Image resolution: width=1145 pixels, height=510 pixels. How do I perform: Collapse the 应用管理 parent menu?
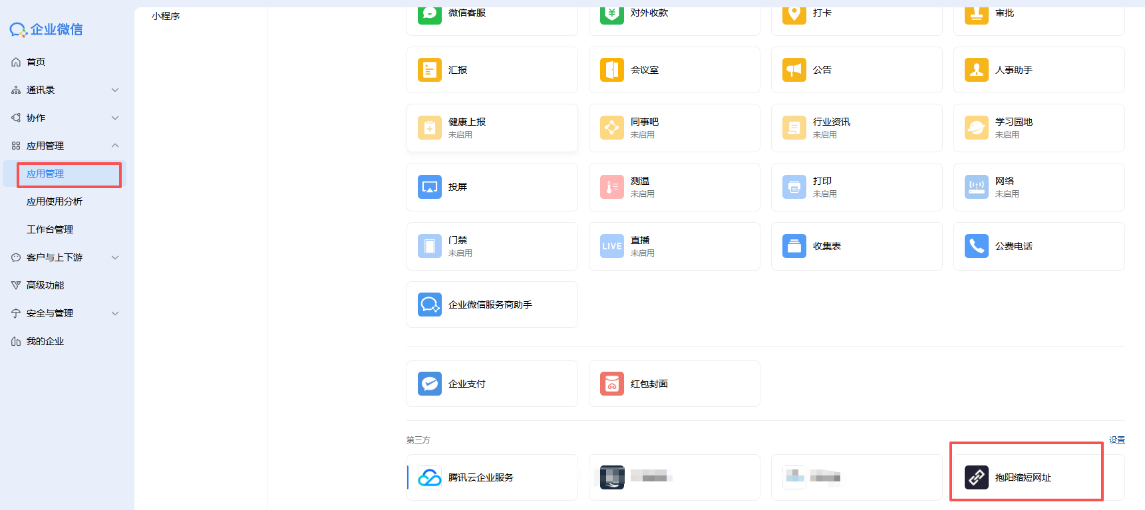click(115, 146)
